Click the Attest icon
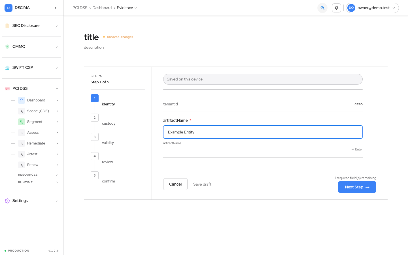This screenshot has height=255, width=408. 22,154
